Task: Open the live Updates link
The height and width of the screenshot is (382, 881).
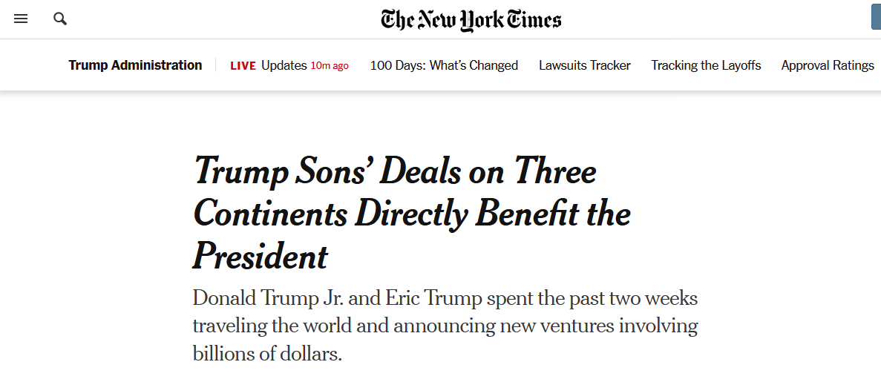Action: coord(284,65)
